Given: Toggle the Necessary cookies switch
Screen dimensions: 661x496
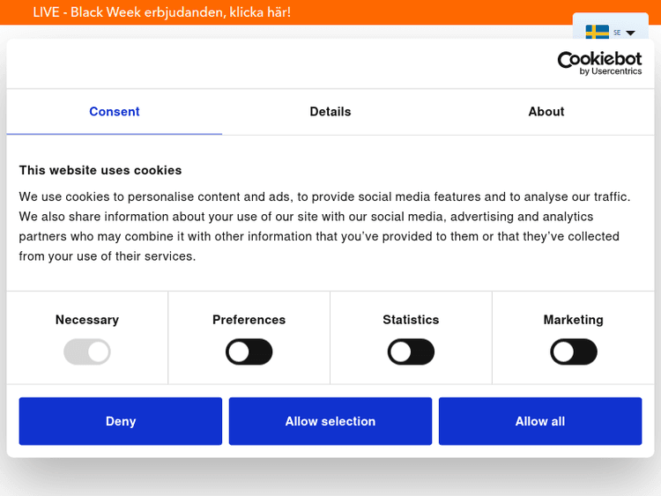Looking at the screenshot, I should click(x=87, y=352).
